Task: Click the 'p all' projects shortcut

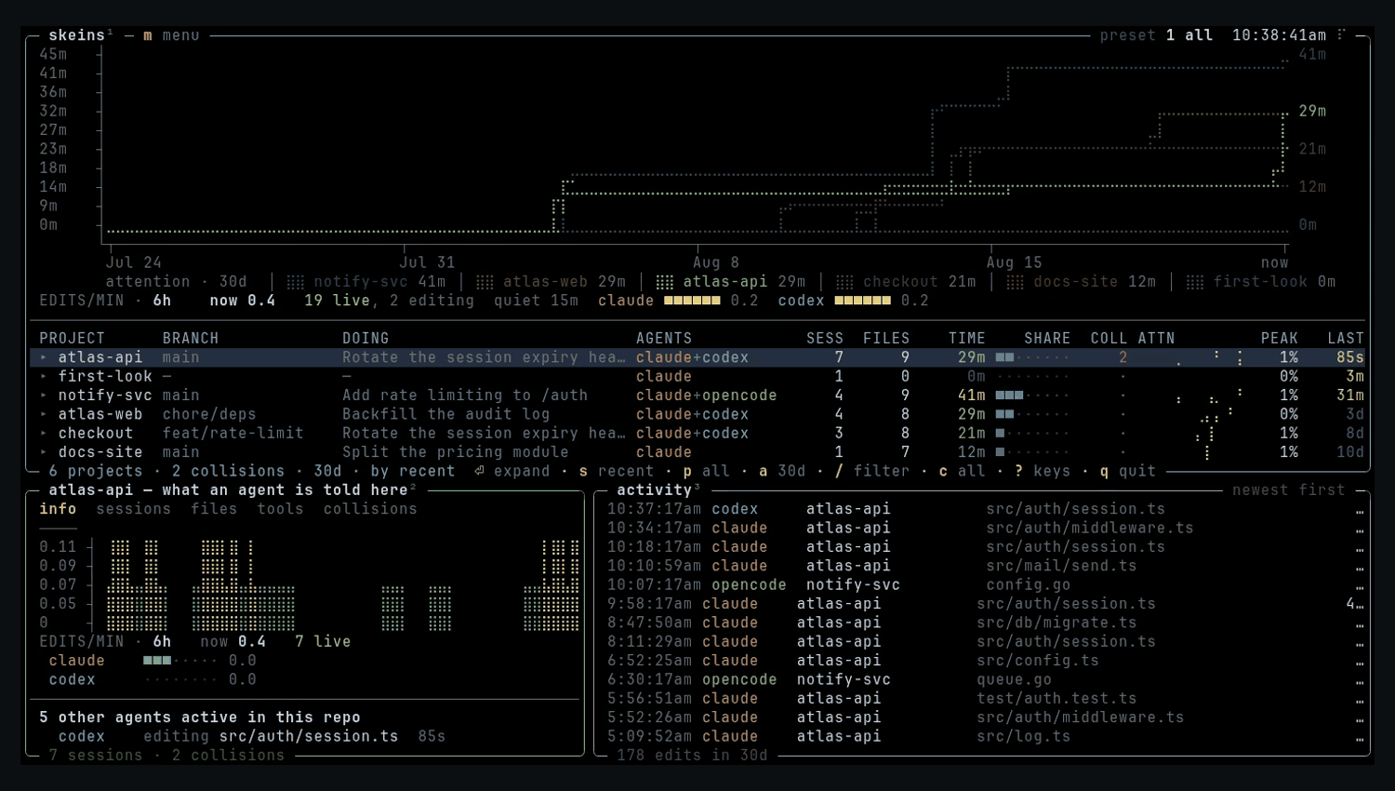Action: [x=707, y=471]
